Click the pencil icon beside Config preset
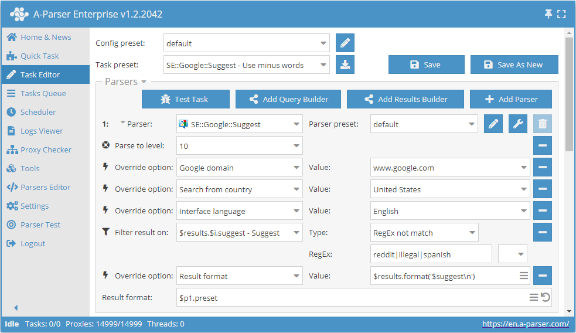 pos(345,43)
